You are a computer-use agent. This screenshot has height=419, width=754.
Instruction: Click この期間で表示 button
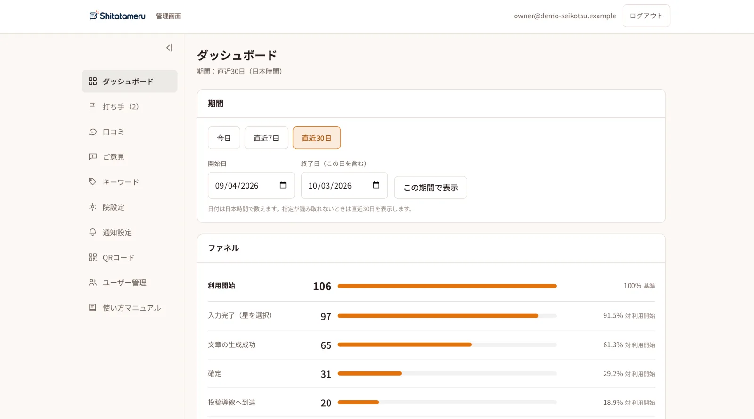click(x=431, y=188)
